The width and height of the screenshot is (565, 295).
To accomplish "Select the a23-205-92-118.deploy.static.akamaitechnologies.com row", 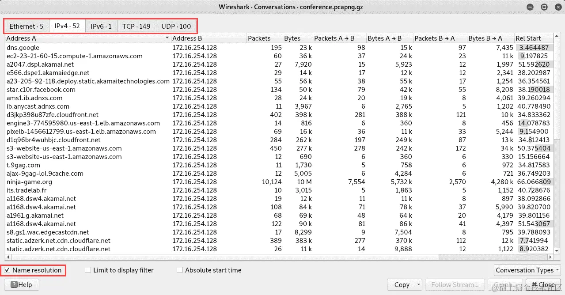I will pyautogui.click(x=279, y=81).
